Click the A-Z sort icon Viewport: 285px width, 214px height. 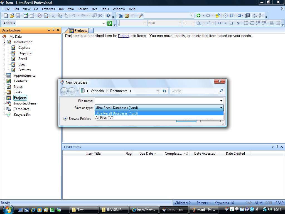click(255, 16)
